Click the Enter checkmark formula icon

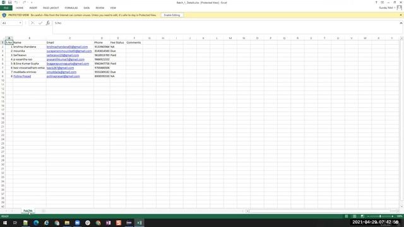click(40, 23)
